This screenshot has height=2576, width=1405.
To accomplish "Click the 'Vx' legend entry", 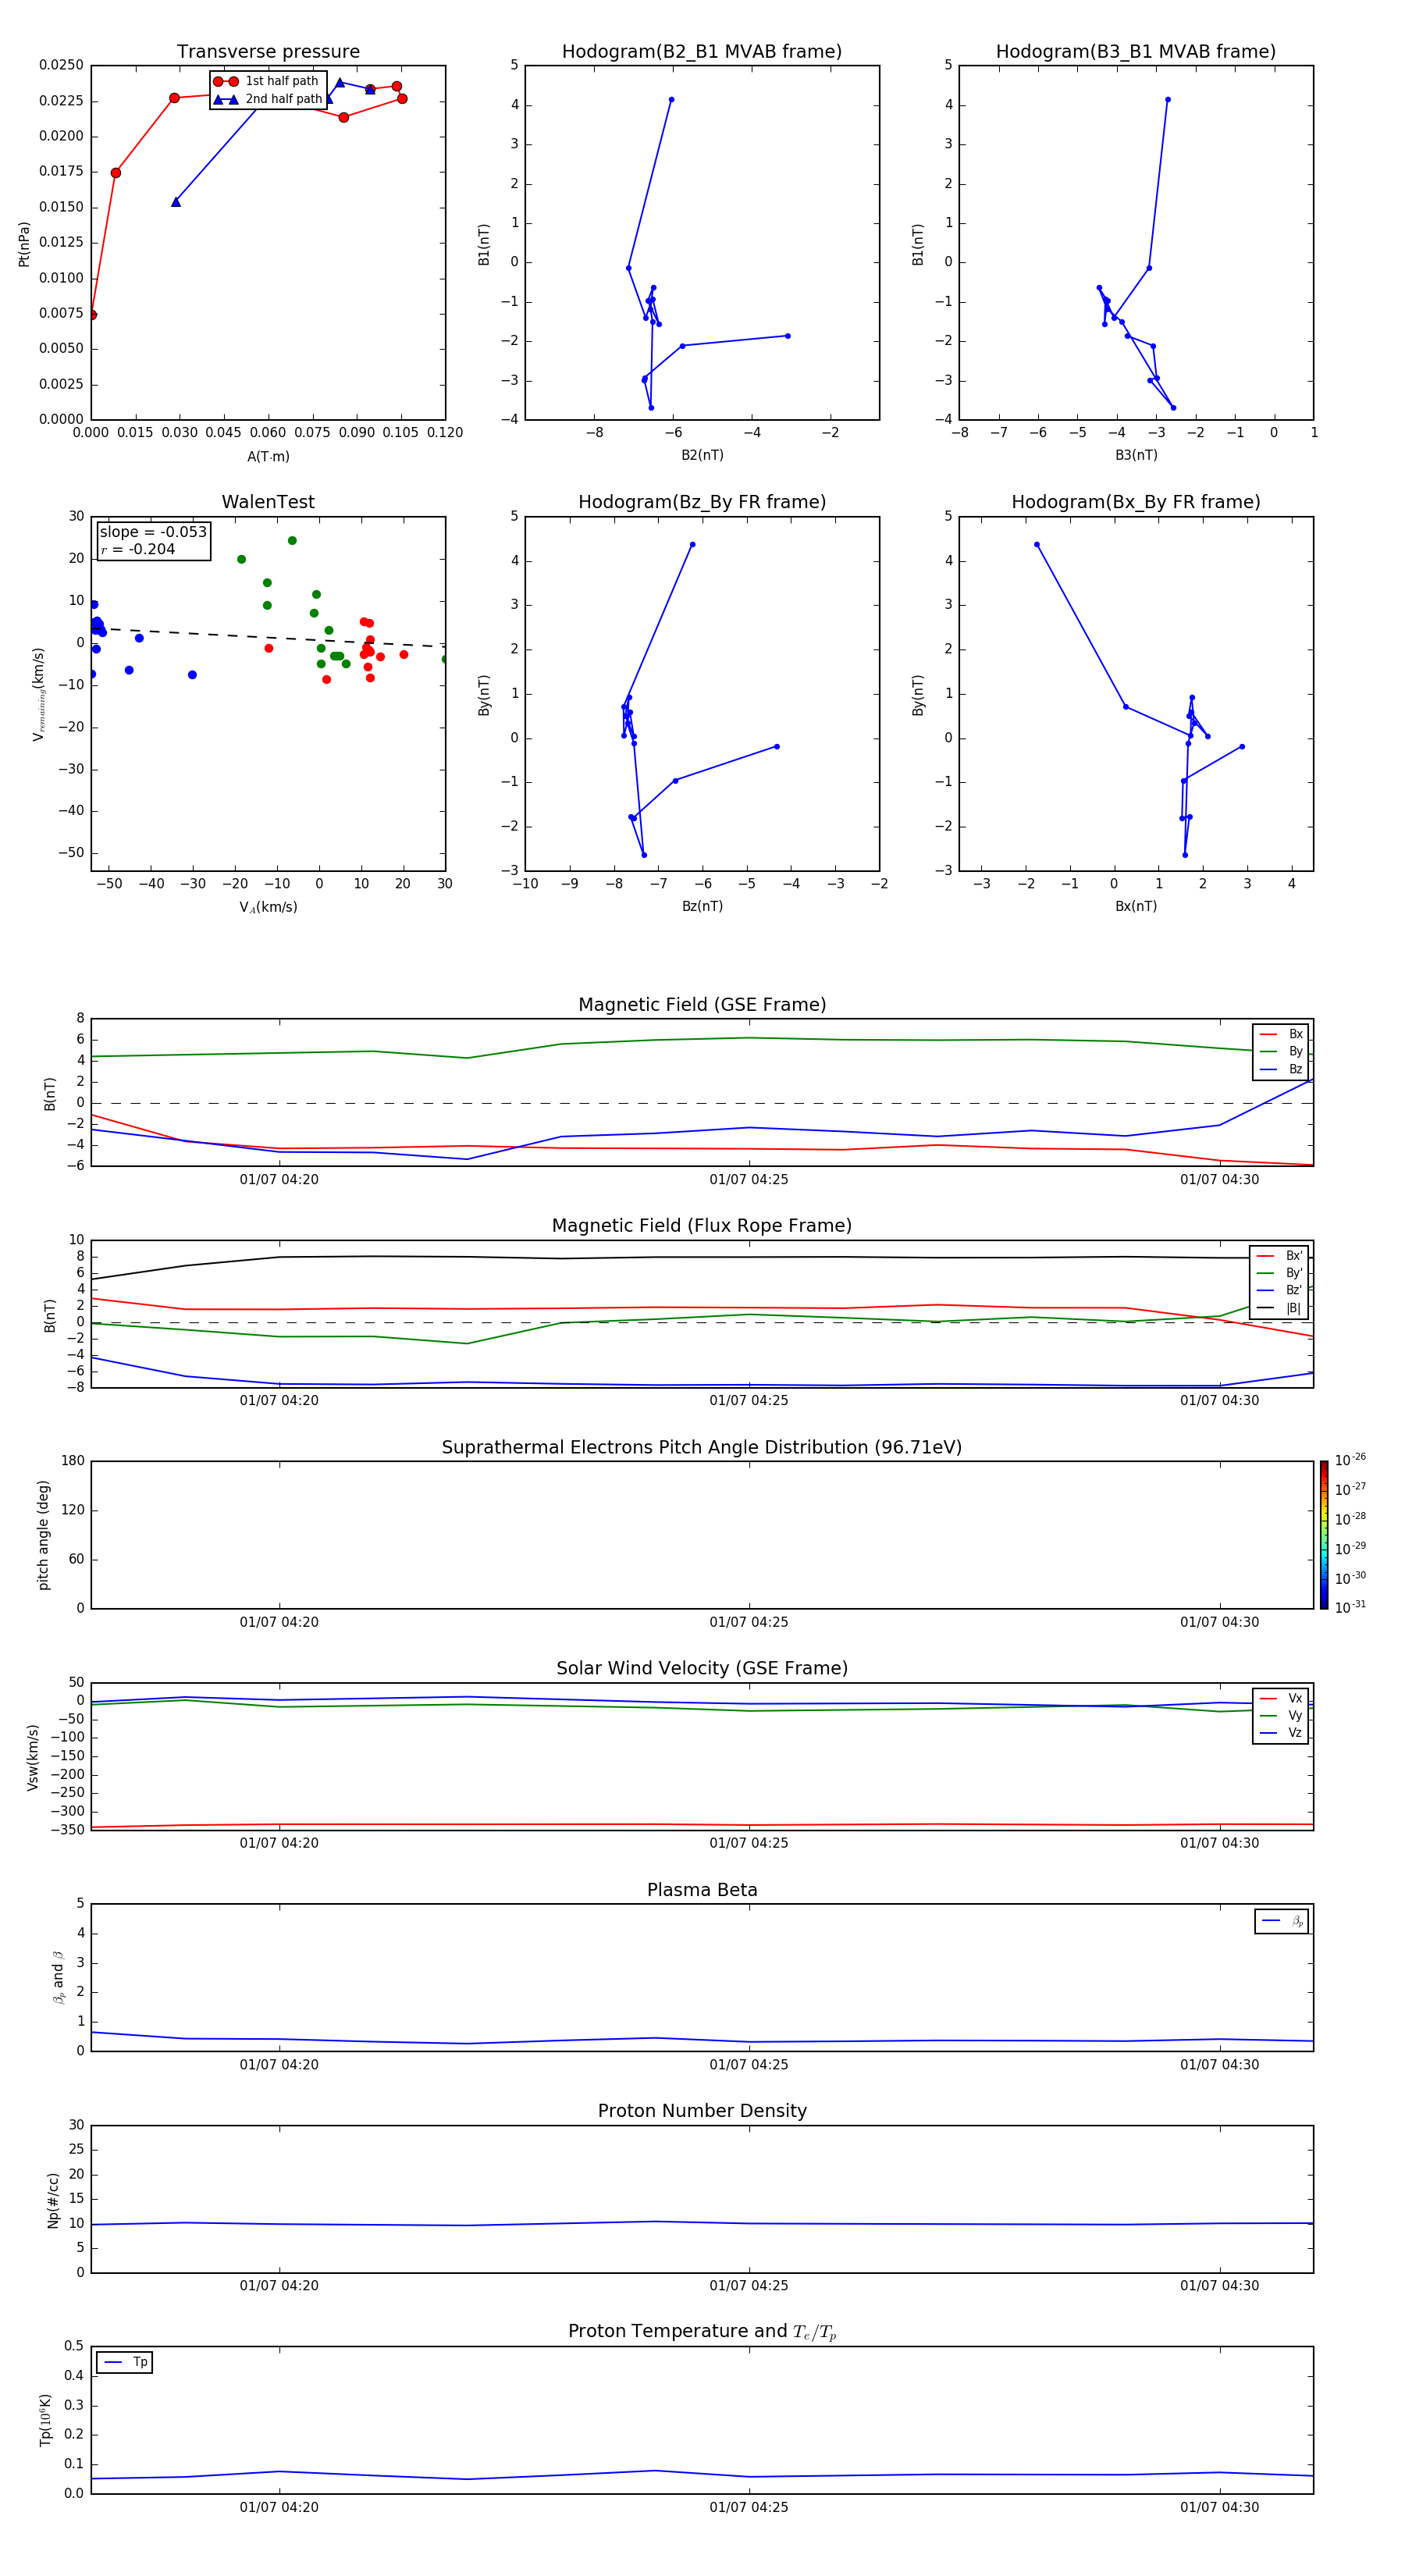I will click(1281, 1698).
